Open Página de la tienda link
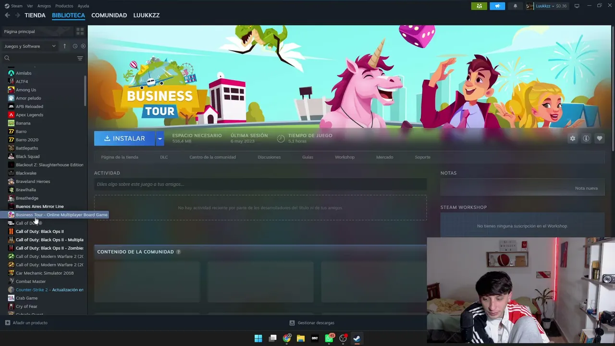 click(x=120, y=157)
